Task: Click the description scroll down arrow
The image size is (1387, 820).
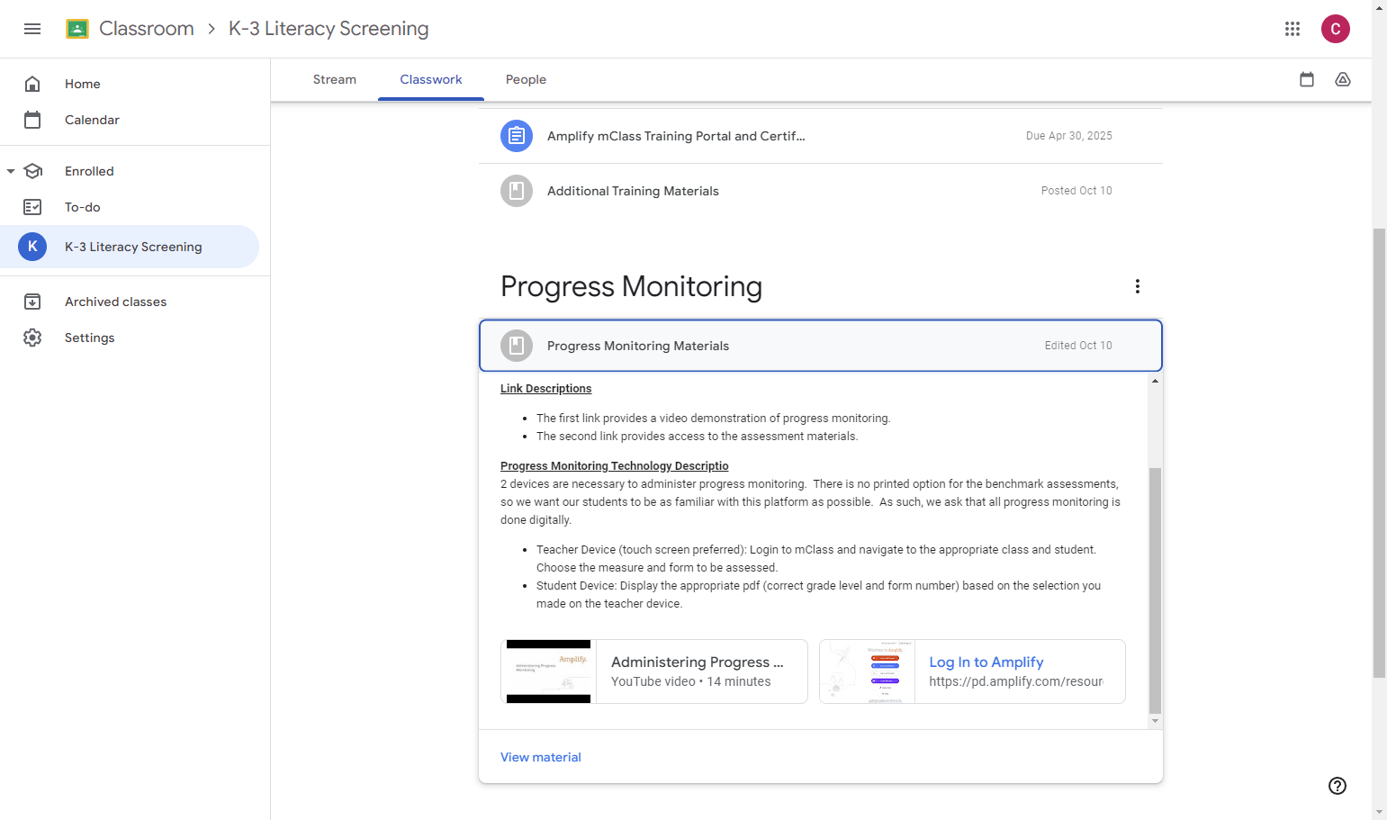Action: (x=1155, y=722)
